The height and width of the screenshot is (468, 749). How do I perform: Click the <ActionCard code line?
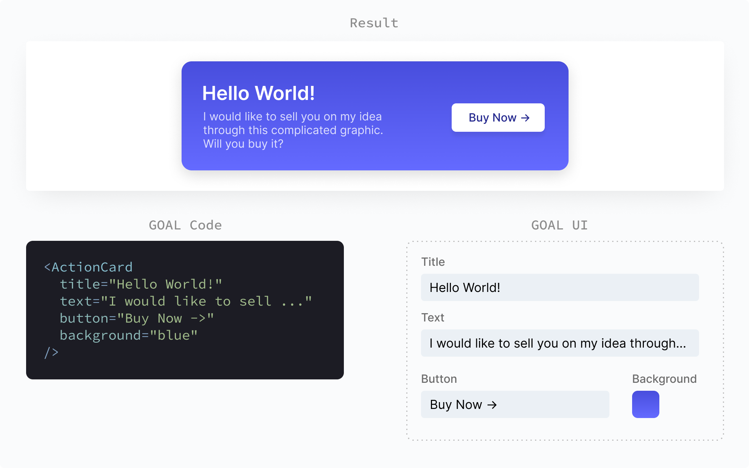(x=88, y=267)
